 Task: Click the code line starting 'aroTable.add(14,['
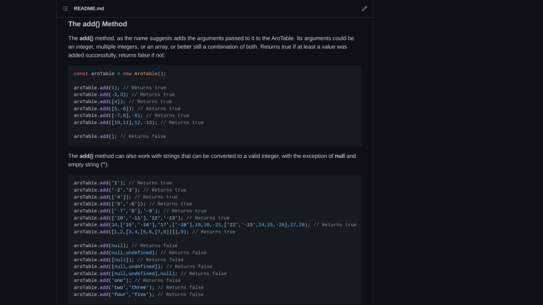tap(215, 224)
